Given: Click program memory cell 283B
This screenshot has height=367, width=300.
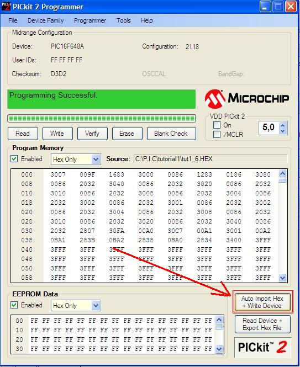Looking at the screenshot, I should point(87,240).
